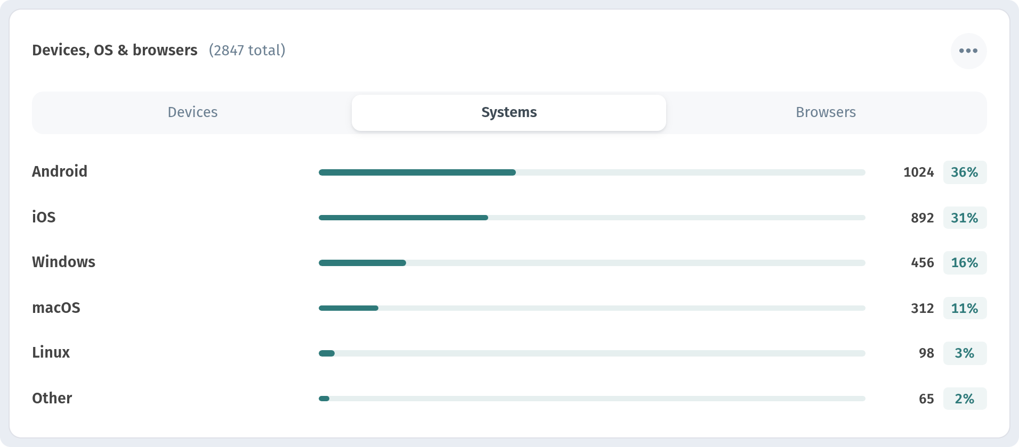This screenshot has width=1019, height=447.
Task: Click the Android row label
Action: (x=60, y=171)
